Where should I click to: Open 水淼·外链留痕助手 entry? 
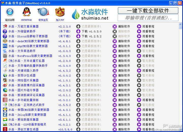tap(22, 31)
